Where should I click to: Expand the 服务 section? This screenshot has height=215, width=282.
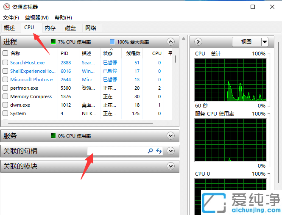coord(170,136)
